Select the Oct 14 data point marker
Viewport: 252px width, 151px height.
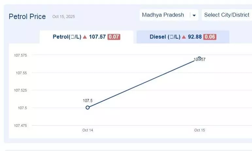88,107
